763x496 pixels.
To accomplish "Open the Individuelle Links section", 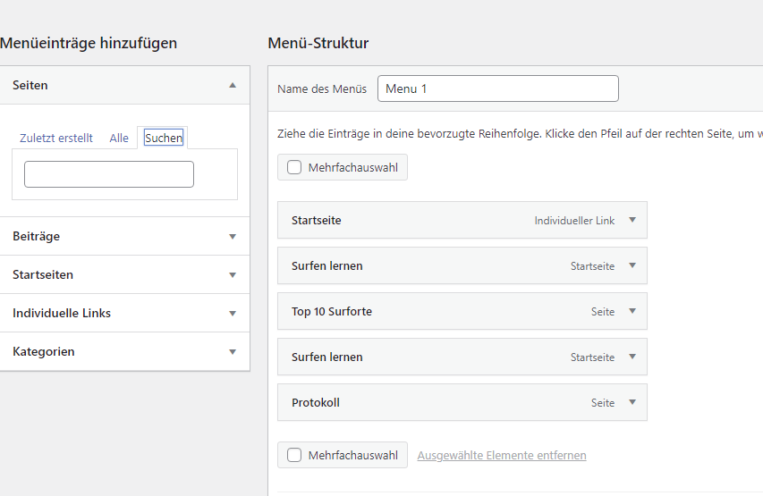I will coord(233,314).
